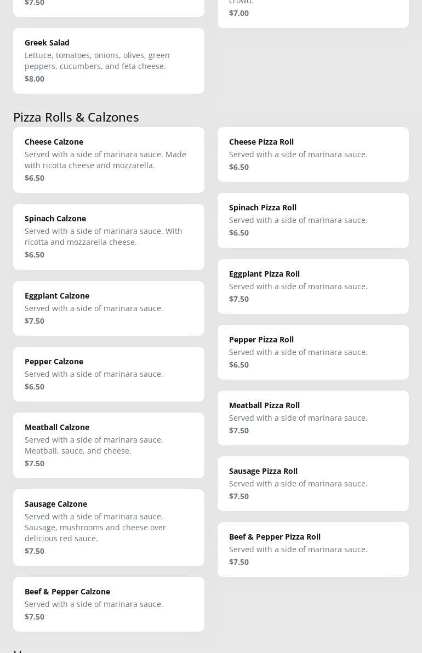Screen dimensions: 422x653
Task: Click the partially visible $7.00 item card
Action: click(313, 12)
